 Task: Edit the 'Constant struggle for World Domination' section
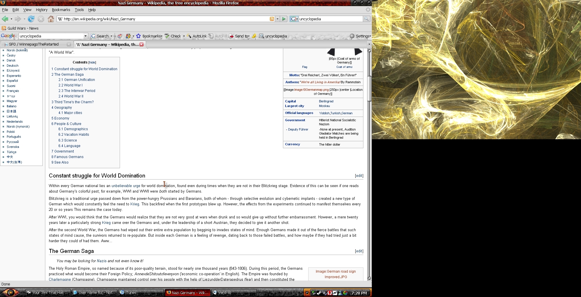(359, 176)
